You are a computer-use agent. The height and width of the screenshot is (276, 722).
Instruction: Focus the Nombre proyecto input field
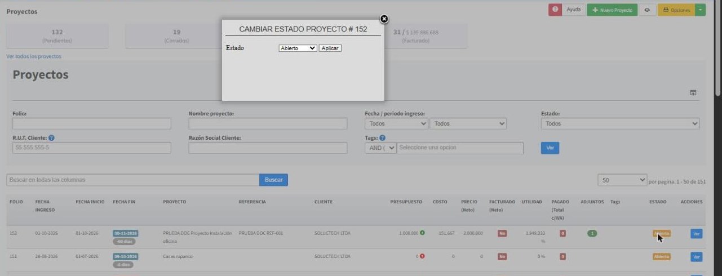268,123
